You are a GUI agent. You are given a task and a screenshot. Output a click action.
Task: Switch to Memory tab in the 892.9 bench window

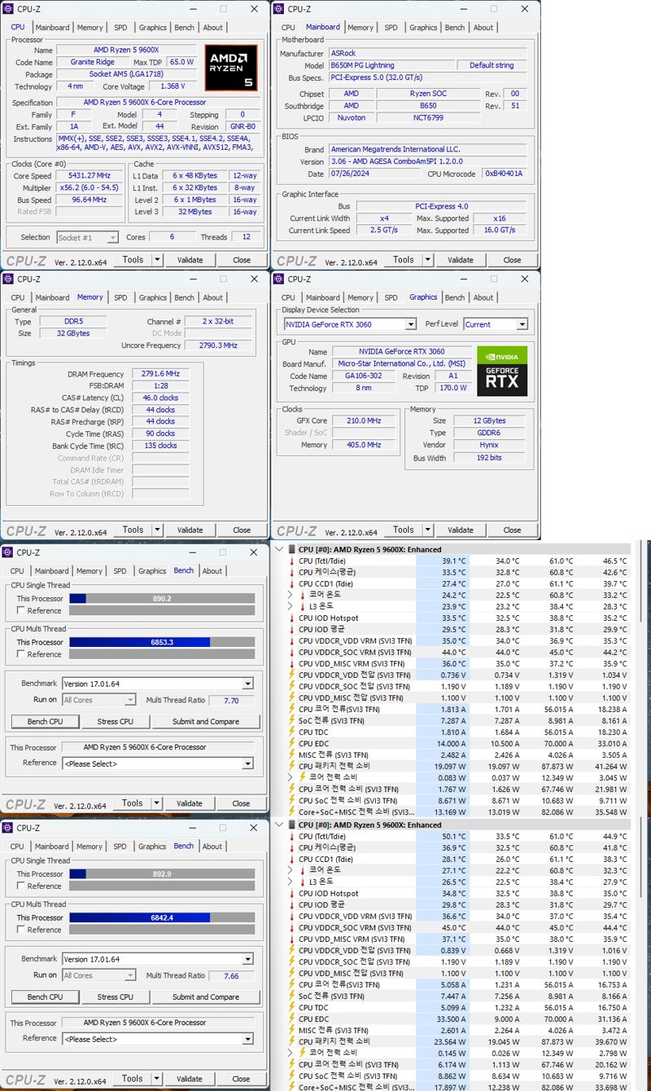[90, 847]
